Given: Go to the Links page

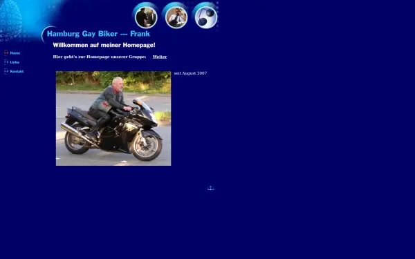Looking at the screenshot, I should (x=15, y=62).
